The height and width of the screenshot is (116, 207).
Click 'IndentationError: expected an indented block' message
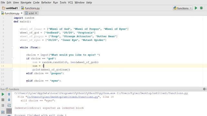coord(49,108)
